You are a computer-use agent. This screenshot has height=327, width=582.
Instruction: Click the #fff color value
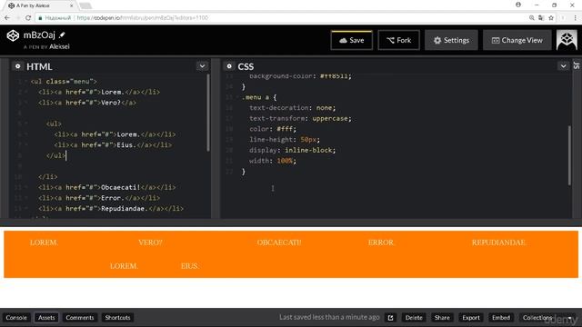click(285, 129)
